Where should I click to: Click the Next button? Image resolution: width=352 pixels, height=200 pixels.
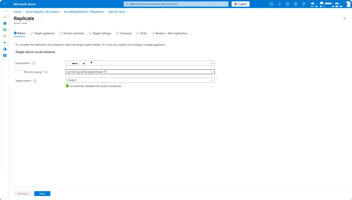point(42,193)
